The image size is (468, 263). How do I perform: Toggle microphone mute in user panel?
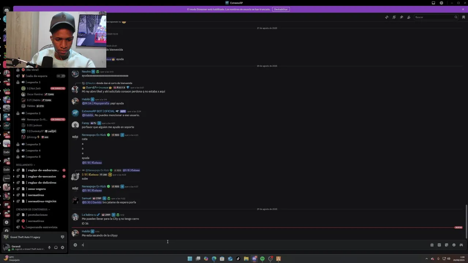pyautogui.click(x=49, y=247)
